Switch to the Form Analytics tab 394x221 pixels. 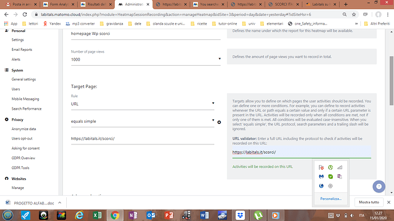point(59,4)
